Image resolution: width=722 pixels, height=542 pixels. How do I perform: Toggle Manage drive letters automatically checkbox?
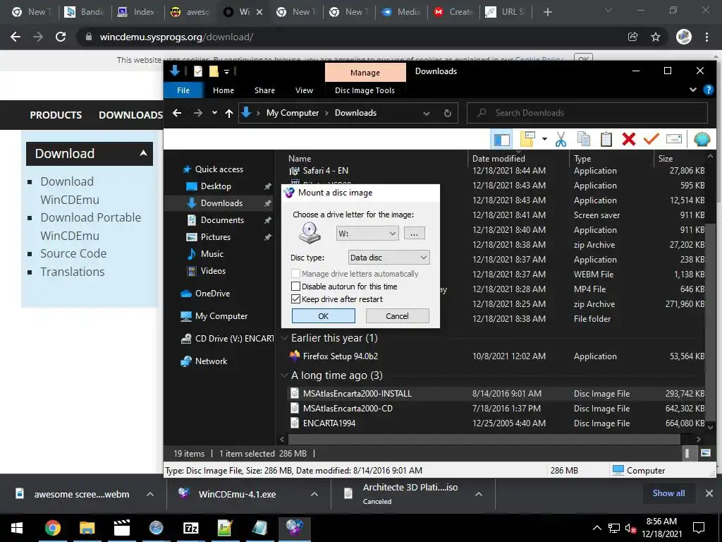click(x=295, y=274)
